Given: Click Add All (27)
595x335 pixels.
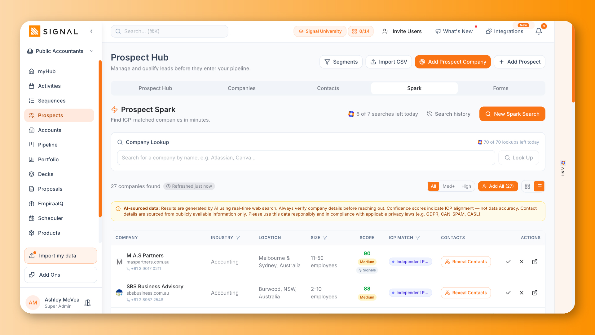Looking at the screenshot, I should [498, 186].
